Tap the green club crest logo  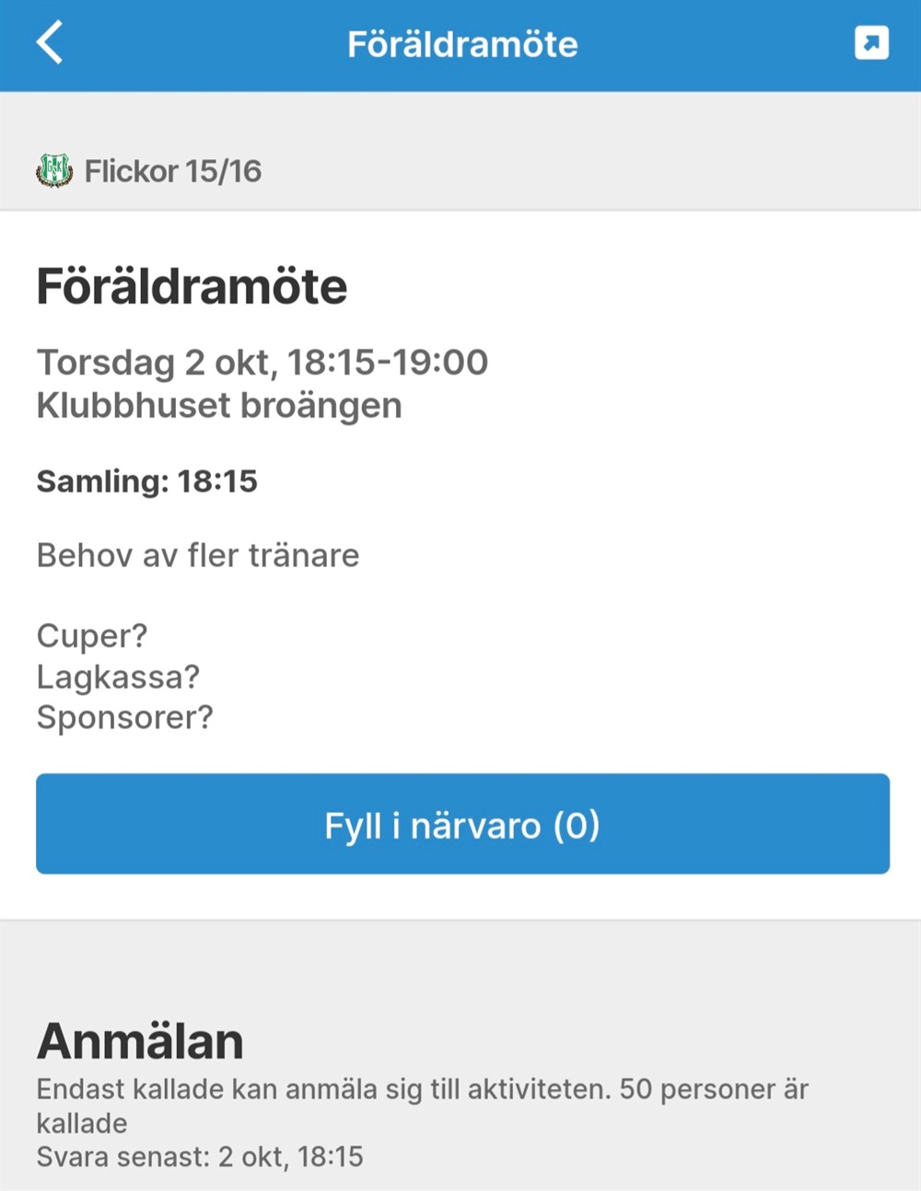pos(54,170)
